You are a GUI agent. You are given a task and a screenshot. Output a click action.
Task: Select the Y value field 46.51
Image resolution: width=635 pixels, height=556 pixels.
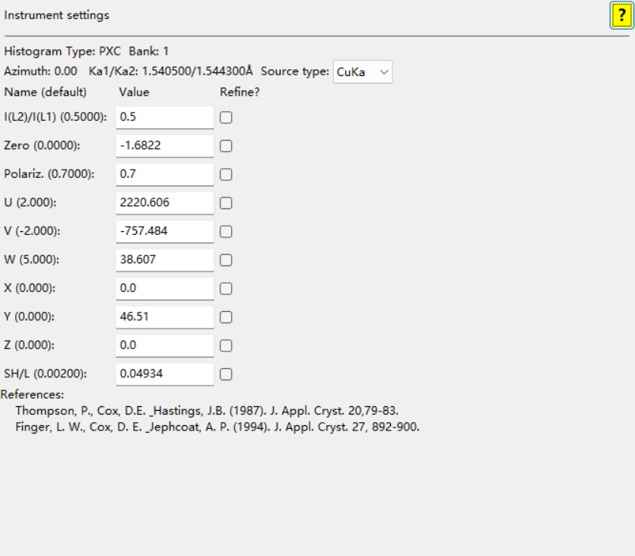[165, 317]
